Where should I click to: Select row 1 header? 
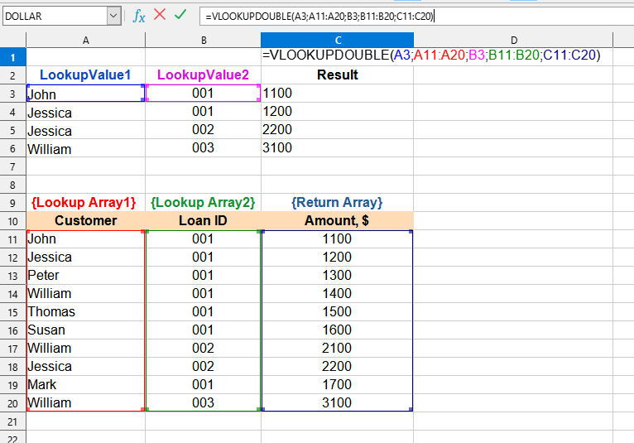pos(12,57)
